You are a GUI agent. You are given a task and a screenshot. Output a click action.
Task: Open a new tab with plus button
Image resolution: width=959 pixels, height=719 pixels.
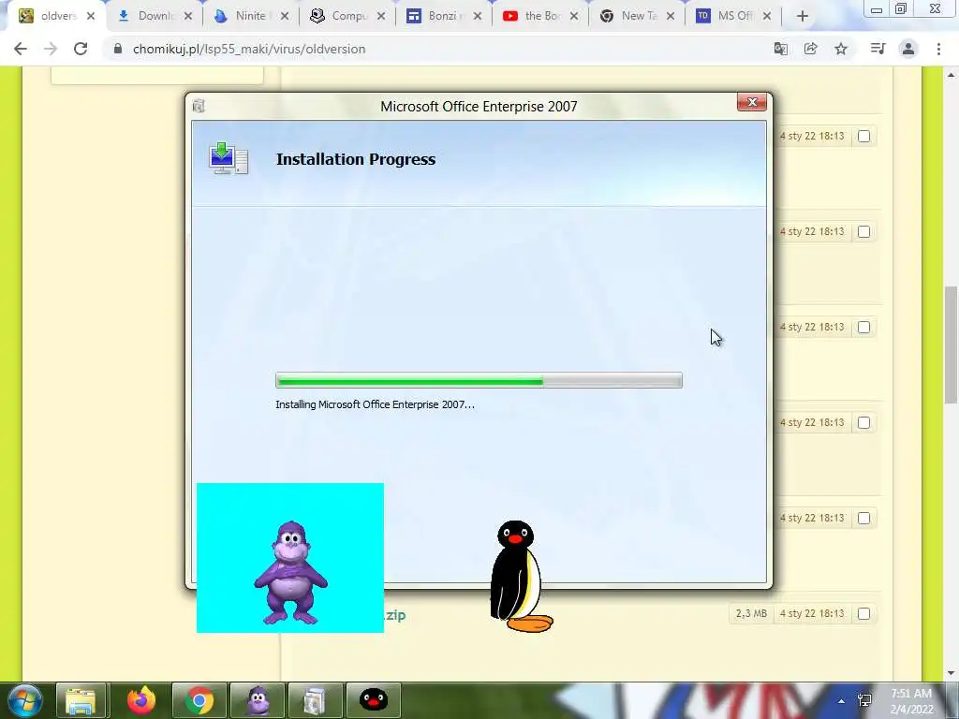803,16
